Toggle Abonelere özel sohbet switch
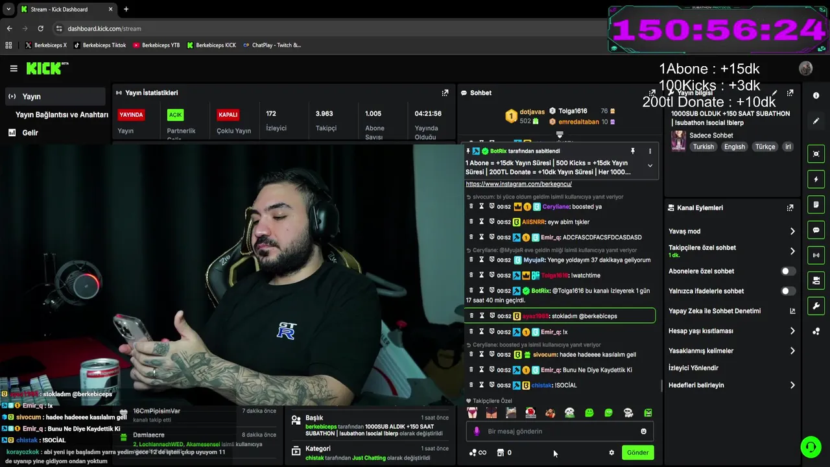Screen dimensions: 830x467 point(788,271)
